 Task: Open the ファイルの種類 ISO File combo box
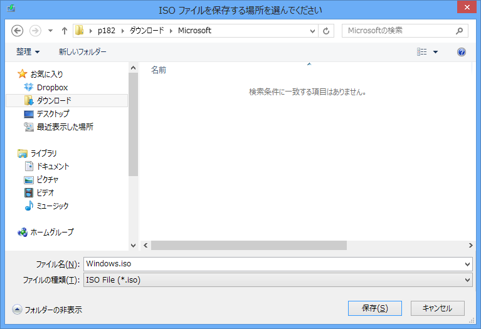tap(278, 280)
